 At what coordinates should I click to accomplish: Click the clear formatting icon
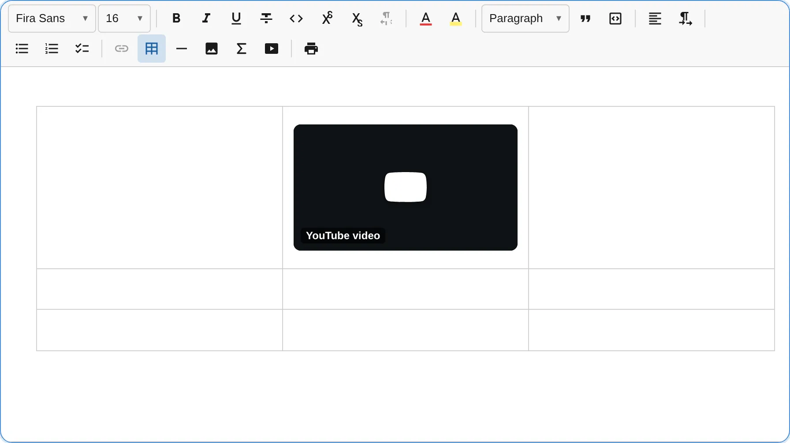386,19
